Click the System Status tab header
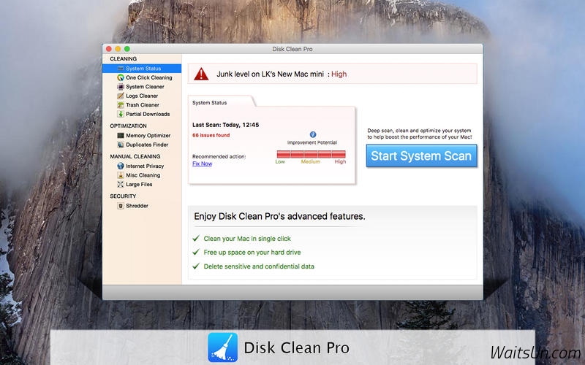 pos(209,102)
